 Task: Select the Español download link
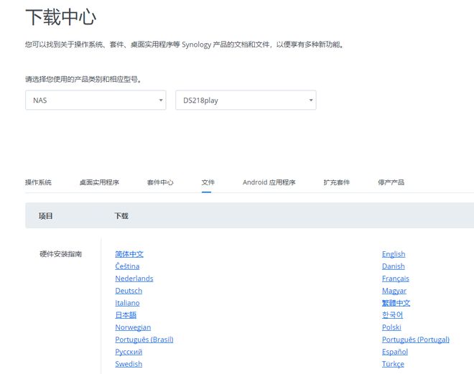(x=395, y=352)
